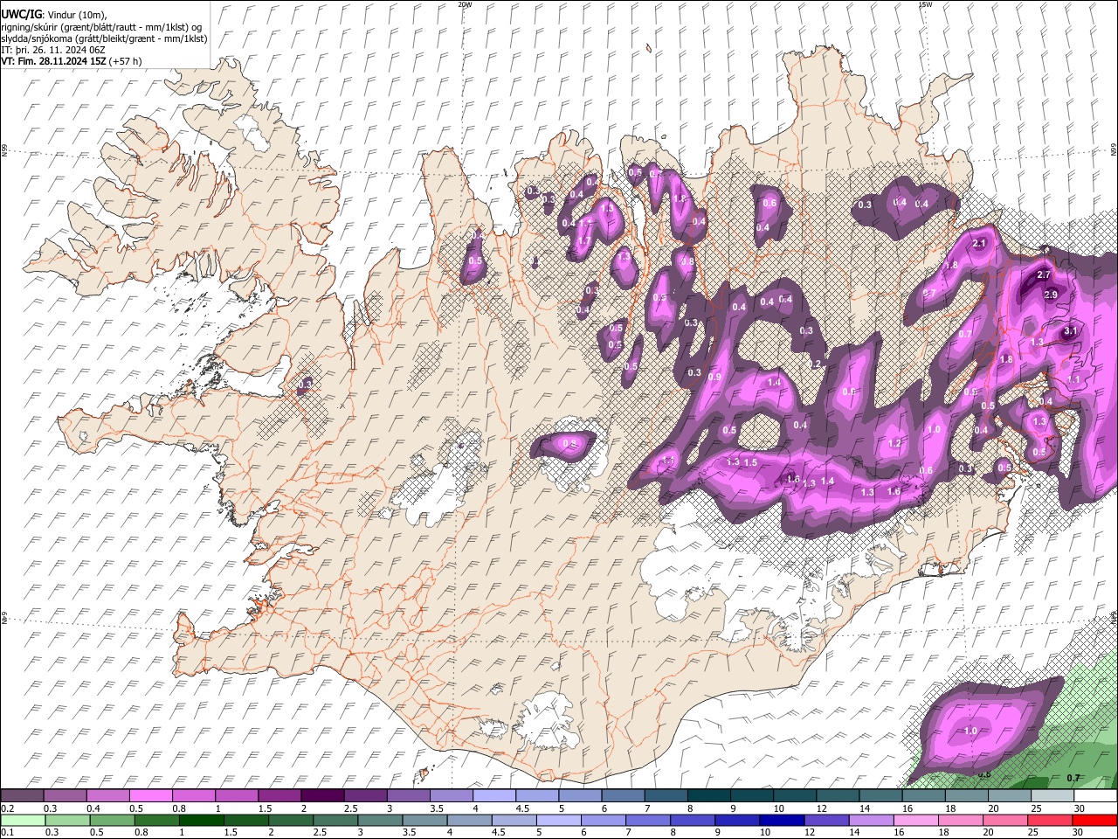Screen dimensions: 1118x839
Task: Click the '30' label on the lower scale
Action: tap(1078, 832)
